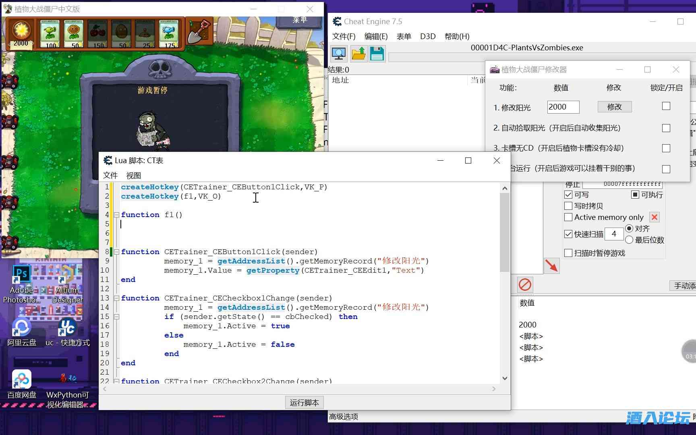Toggle the 自动拾取阳光 checkbox

[666, 128]
